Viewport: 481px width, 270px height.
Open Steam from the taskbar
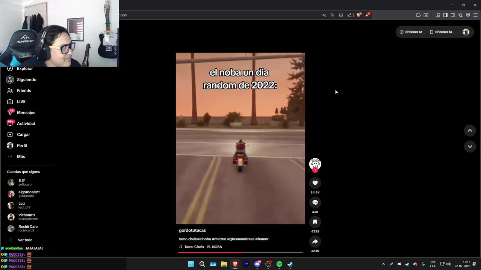(x=290, y=264)
